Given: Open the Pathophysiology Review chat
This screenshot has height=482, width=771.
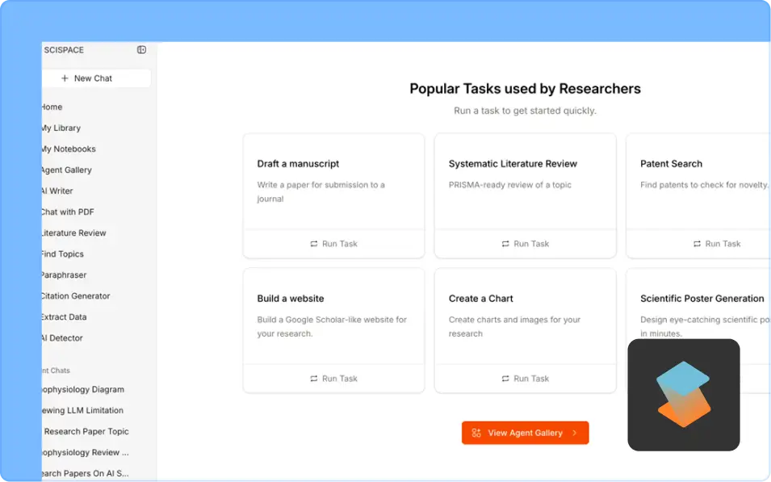Looking at the screenshot, I should coord(86,452).
